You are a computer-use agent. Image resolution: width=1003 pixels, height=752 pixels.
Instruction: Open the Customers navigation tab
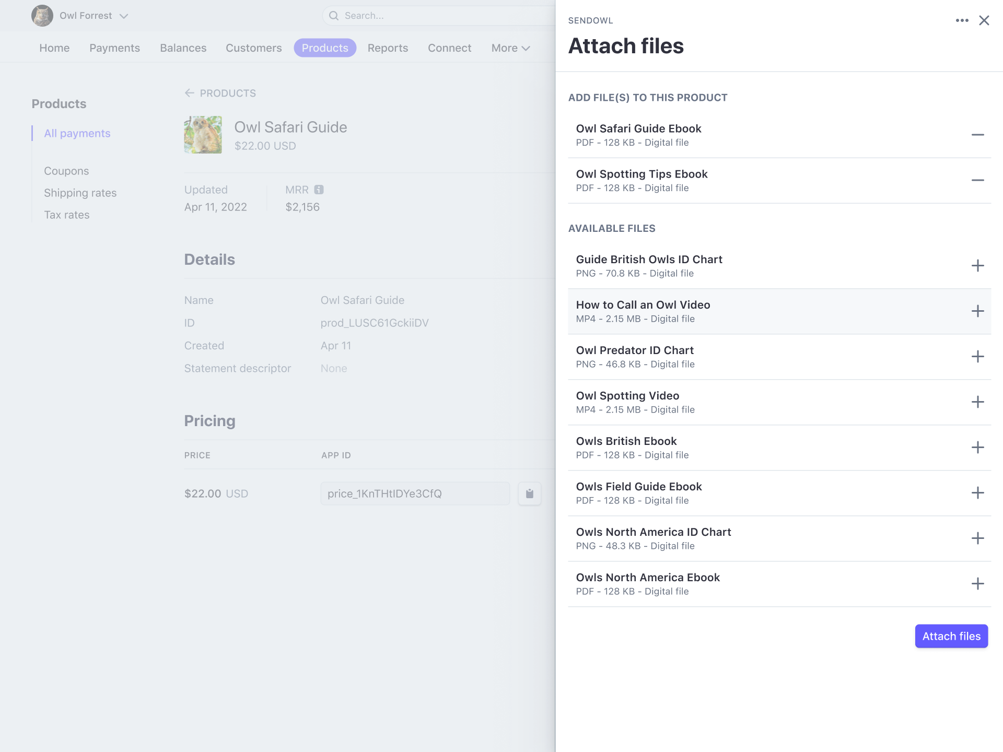click(253, 48)
